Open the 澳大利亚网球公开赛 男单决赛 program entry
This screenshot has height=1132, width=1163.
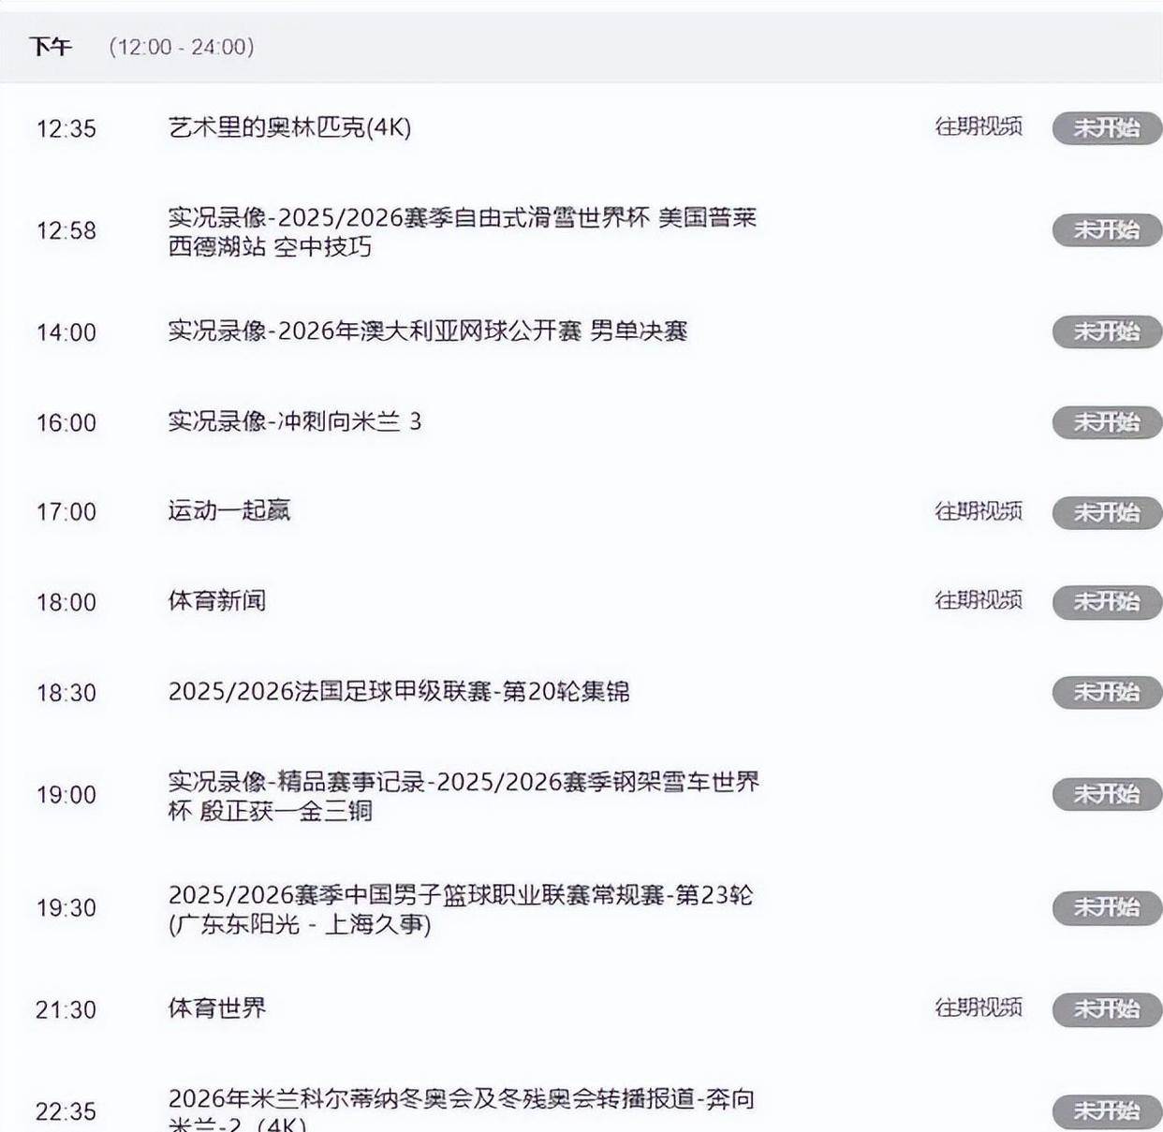tap(431, 331)
